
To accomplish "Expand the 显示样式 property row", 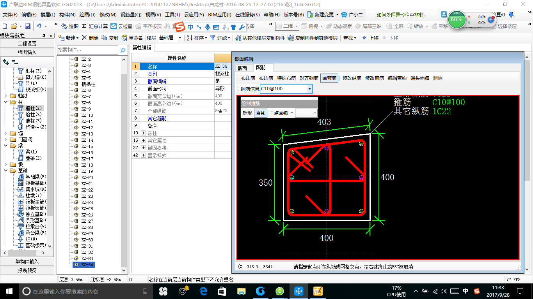I will click(144, 155).
